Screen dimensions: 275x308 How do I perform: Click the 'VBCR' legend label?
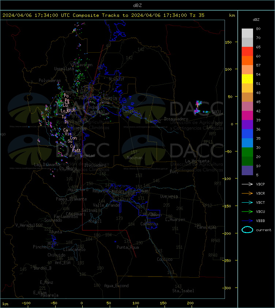tap(260, 193)
